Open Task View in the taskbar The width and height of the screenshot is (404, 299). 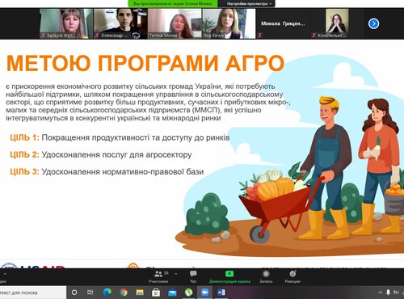[x=90, y=293]
